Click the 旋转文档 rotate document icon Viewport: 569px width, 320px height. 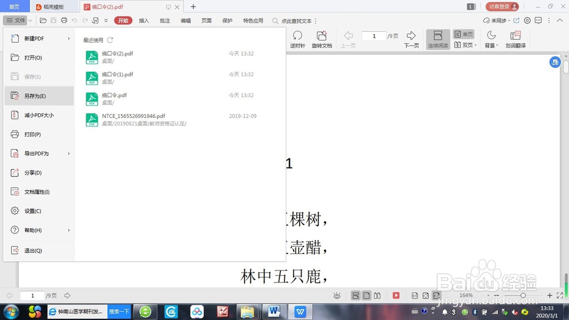(322, 39)
